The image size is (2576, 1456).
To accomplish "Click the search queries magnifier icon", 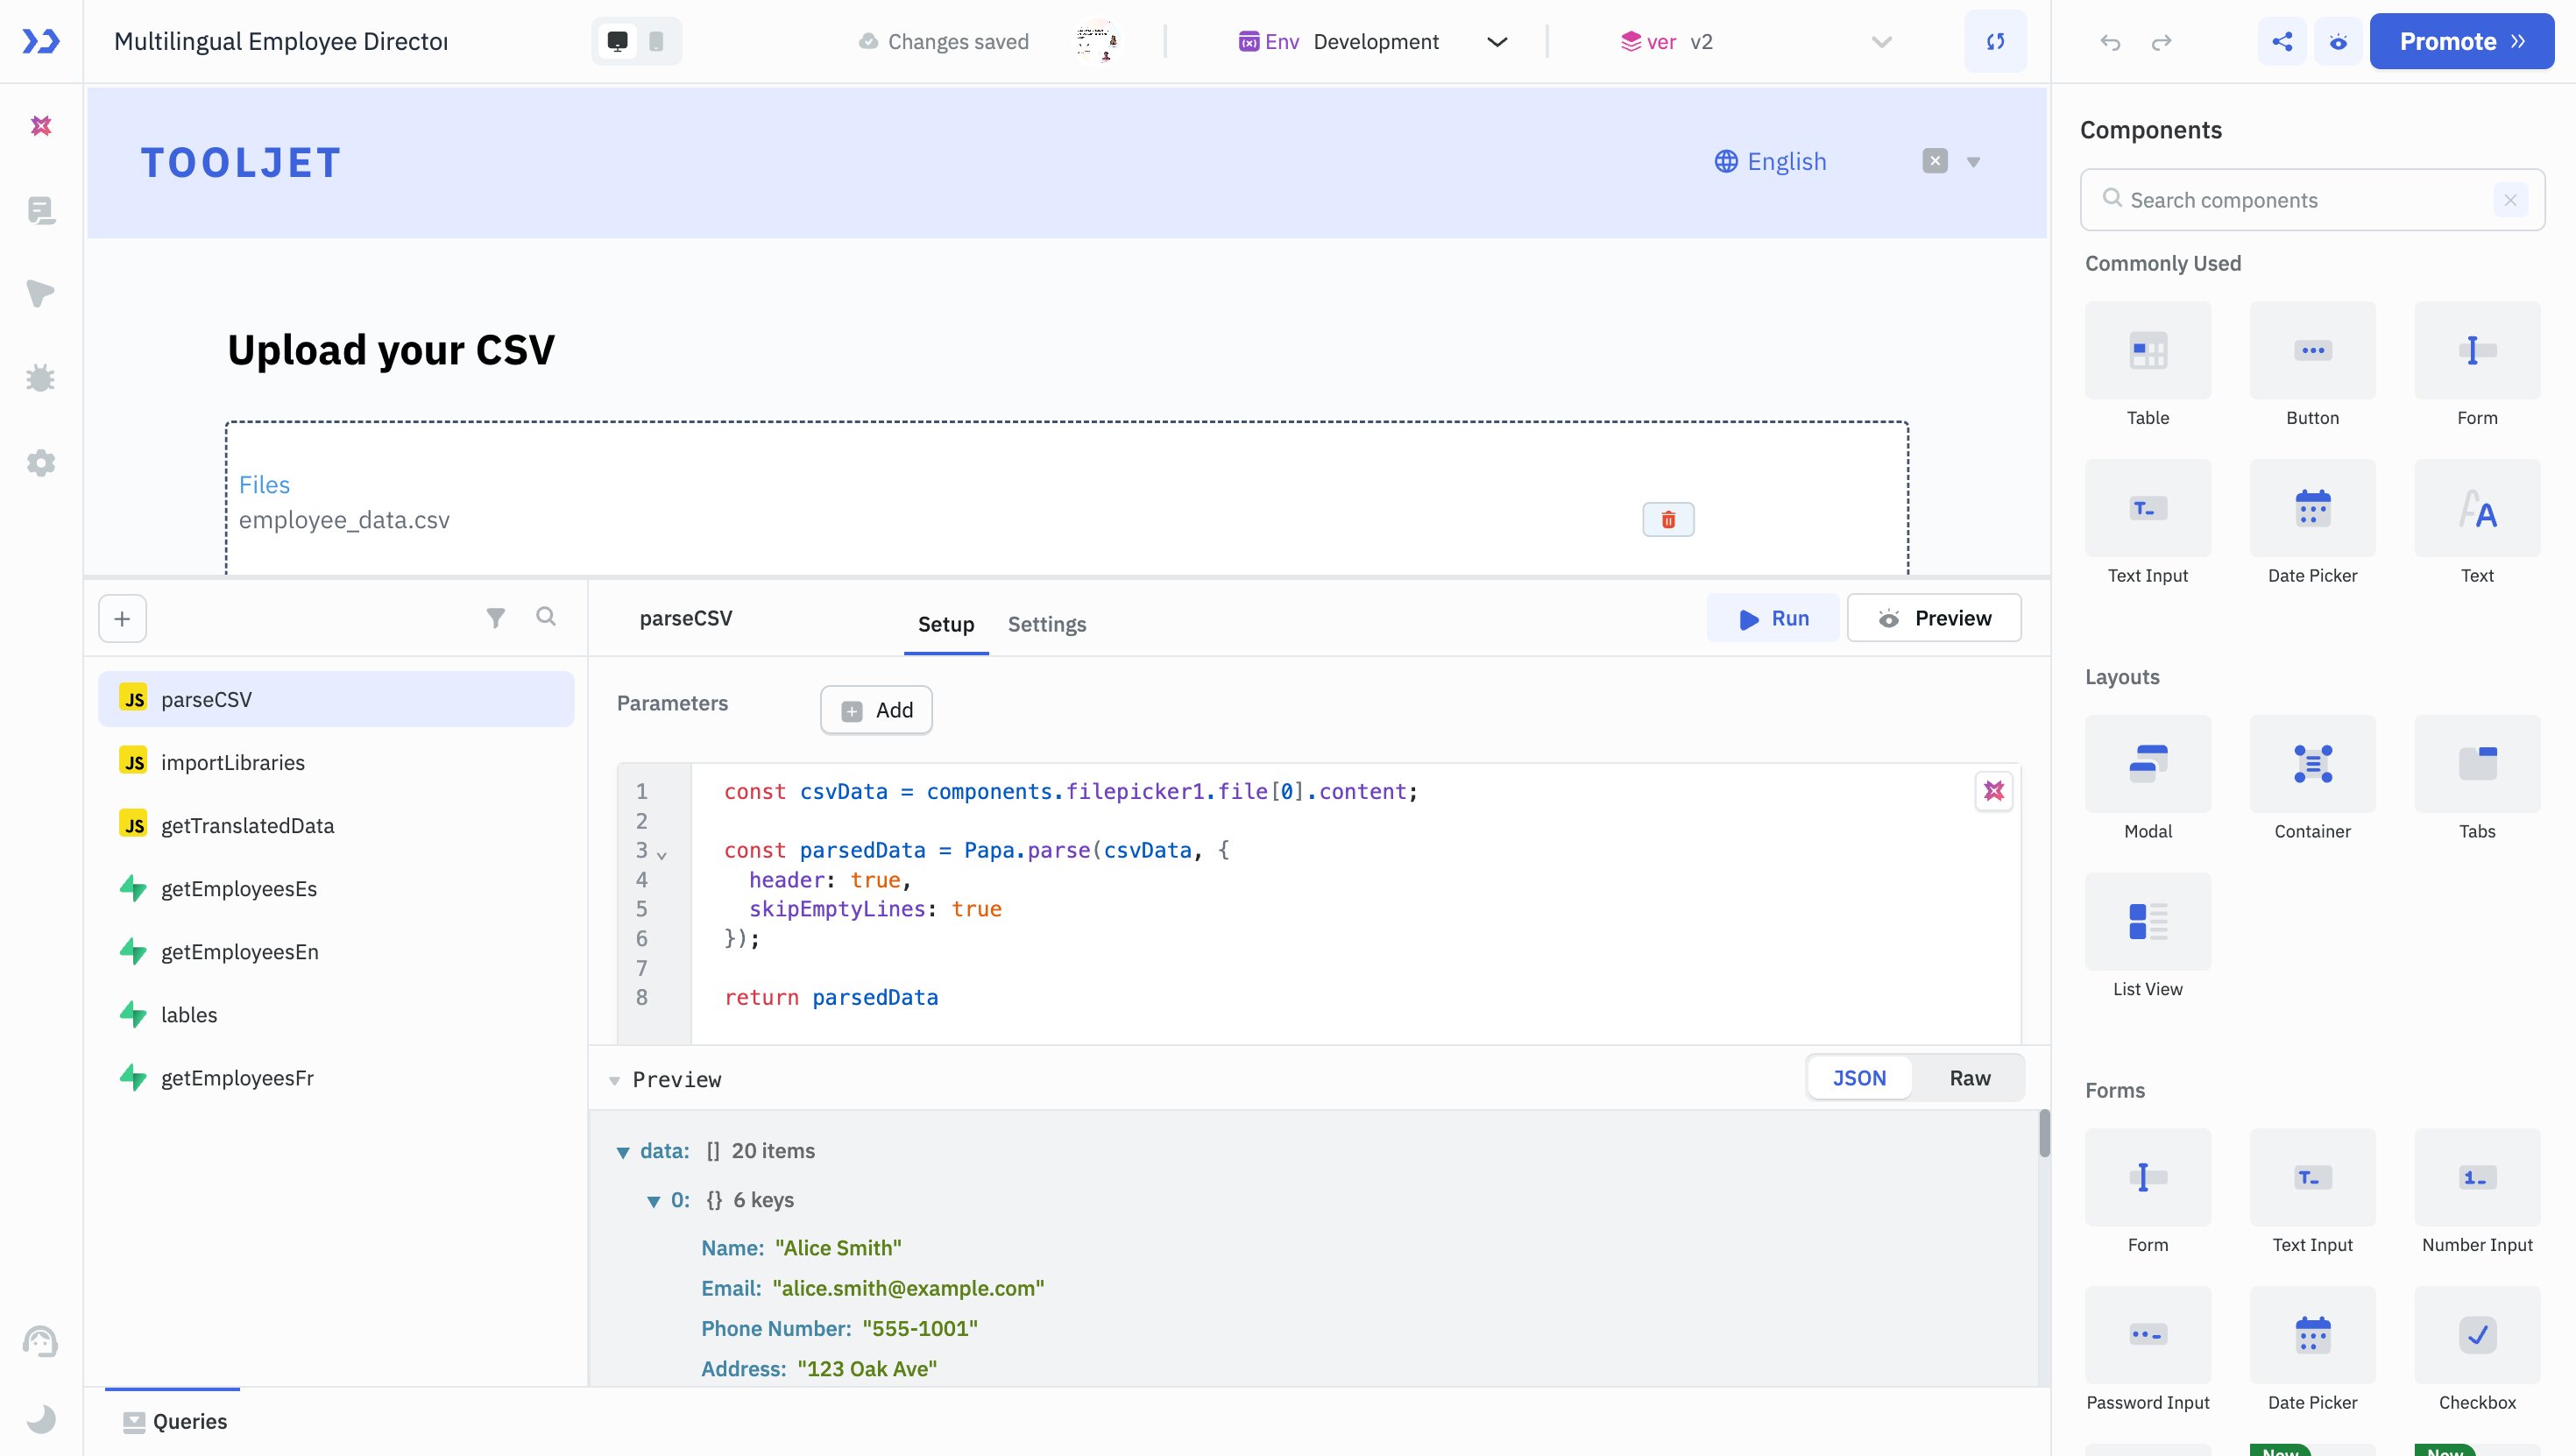I will (545, 616).
